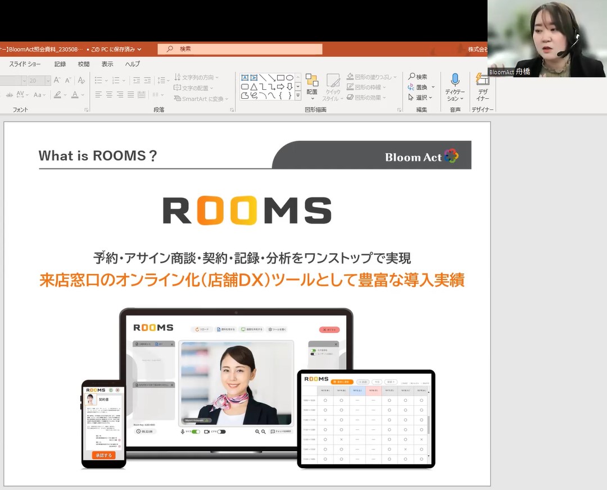The height and width of the screenshot is (490, 607).
Task: Click the 検索 search box in title bar
Action: [240, 49]
